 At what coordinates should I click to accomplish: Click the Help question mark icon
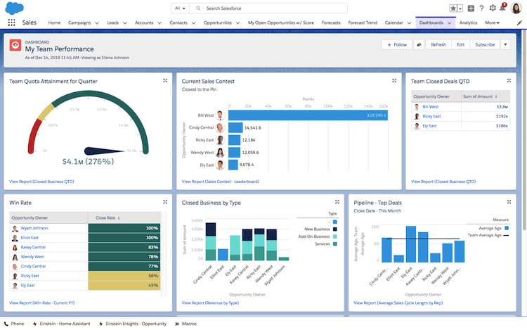coord(482,8)
